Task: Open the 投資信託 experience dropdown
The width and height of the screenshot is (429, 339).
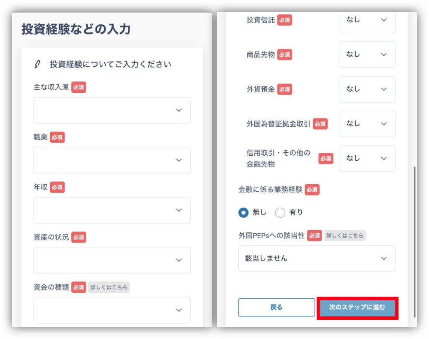Action: (367, 20)
